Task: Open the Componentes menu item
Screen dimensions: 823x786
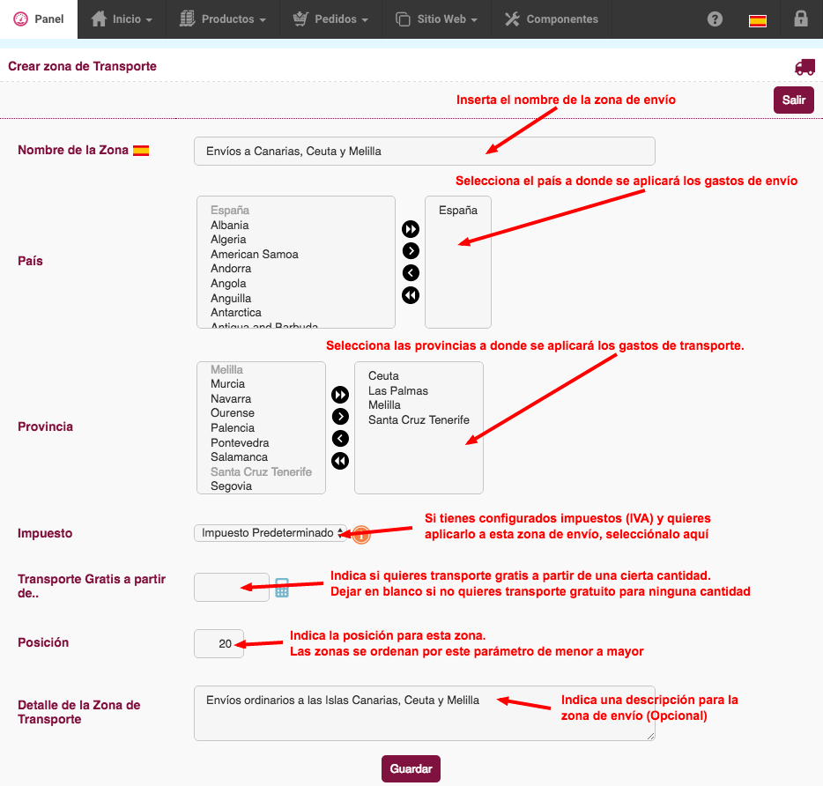Action: (552, 19)
